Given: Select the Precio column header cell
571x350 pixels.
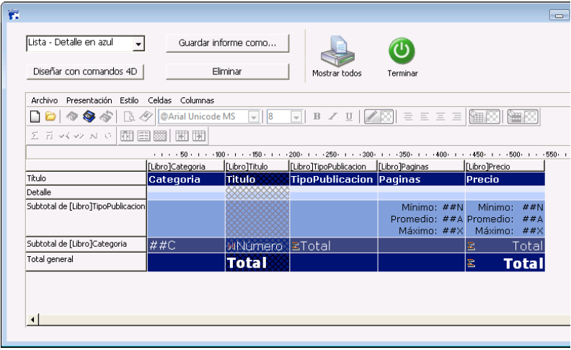Looking at the screenshot, I should (x=504, y=179).
